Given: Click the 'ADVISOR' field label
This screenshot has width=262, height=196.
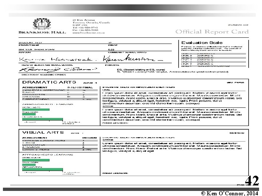Looking at the screenshot, I should (25, 52).
